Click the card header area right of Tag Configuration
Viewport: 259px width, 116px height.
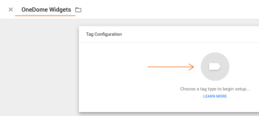(190, 34)
